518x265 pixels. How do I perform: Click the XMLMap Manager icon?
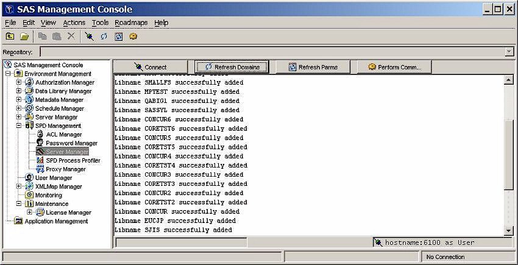[x=29, y=186]
